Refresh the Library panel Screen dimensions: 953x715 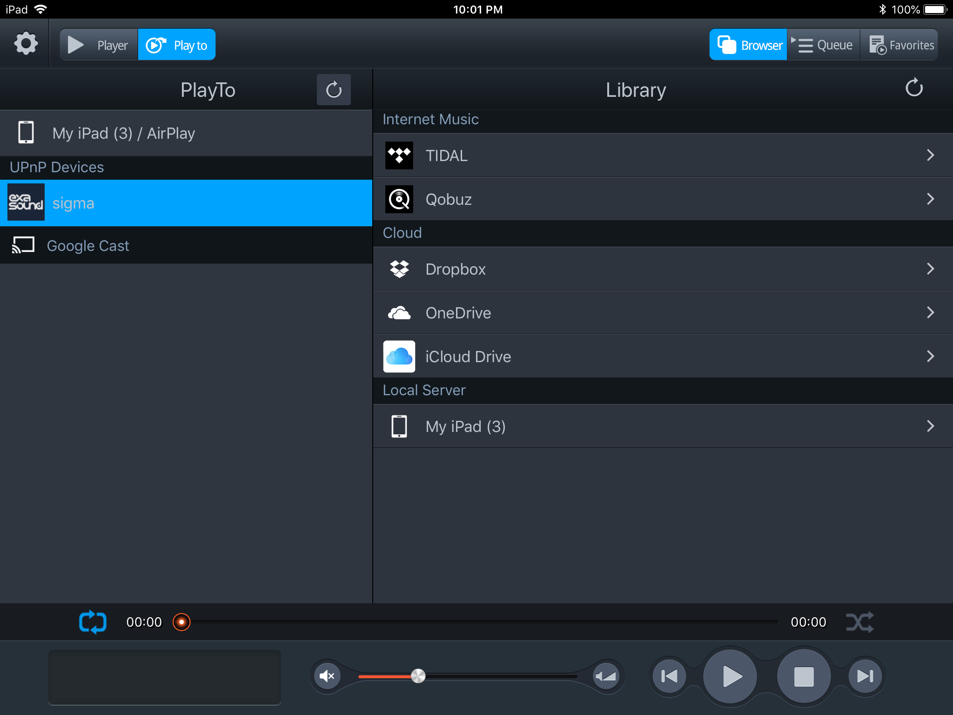click(914, 88)
